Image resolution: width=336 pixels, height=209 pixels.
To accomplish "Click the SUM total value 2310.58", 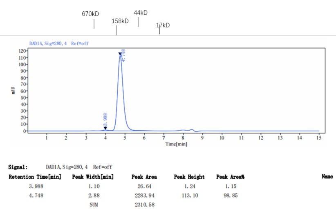I will click(145, 205).
